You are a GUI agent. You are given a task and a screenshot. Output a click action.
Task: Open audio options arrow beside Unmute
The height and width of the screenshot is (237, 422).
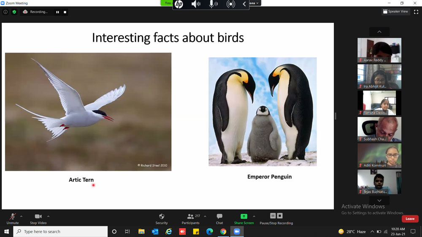pos(21,216)
